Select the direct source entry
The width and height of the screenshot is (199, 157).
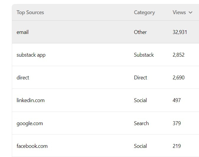[x=23, y=78]
